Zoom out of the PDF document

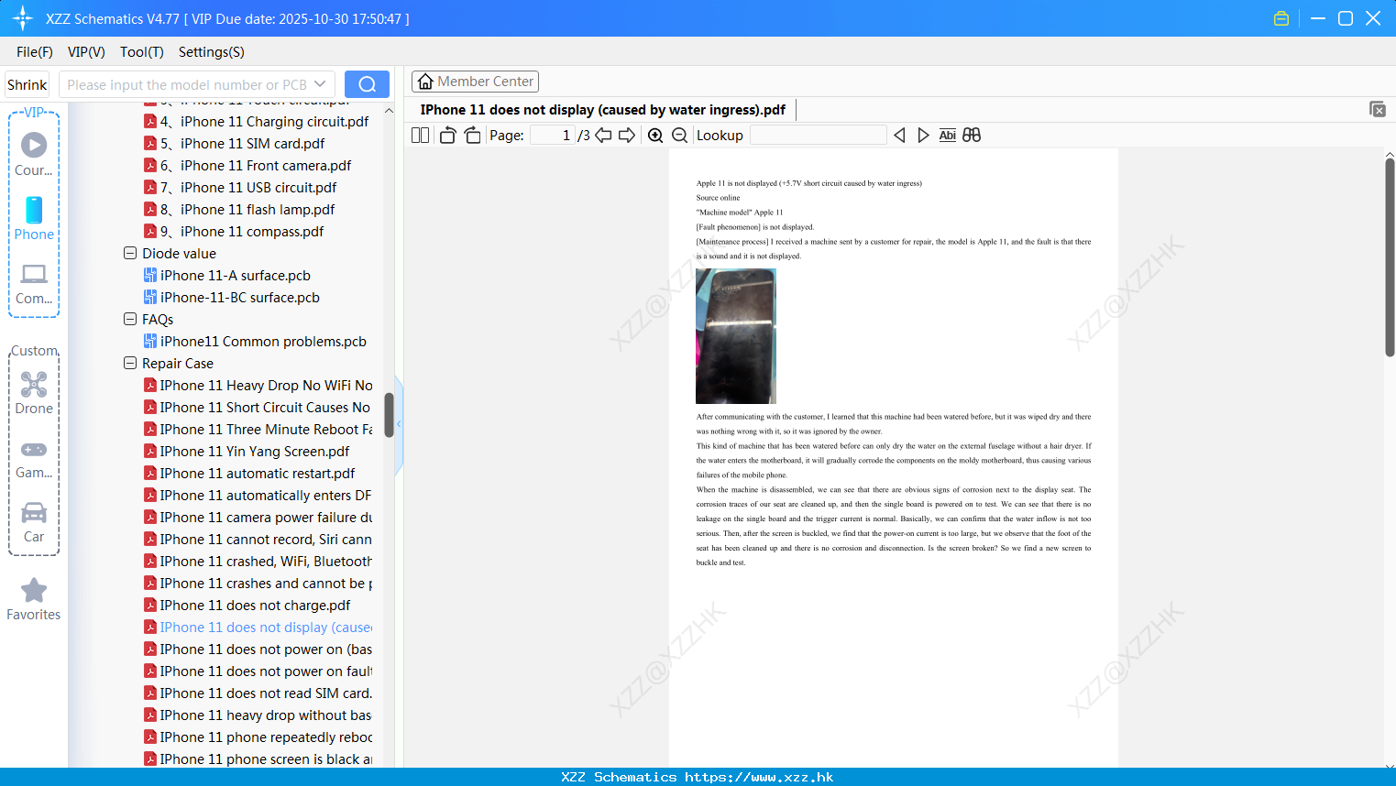pos(679,136)
